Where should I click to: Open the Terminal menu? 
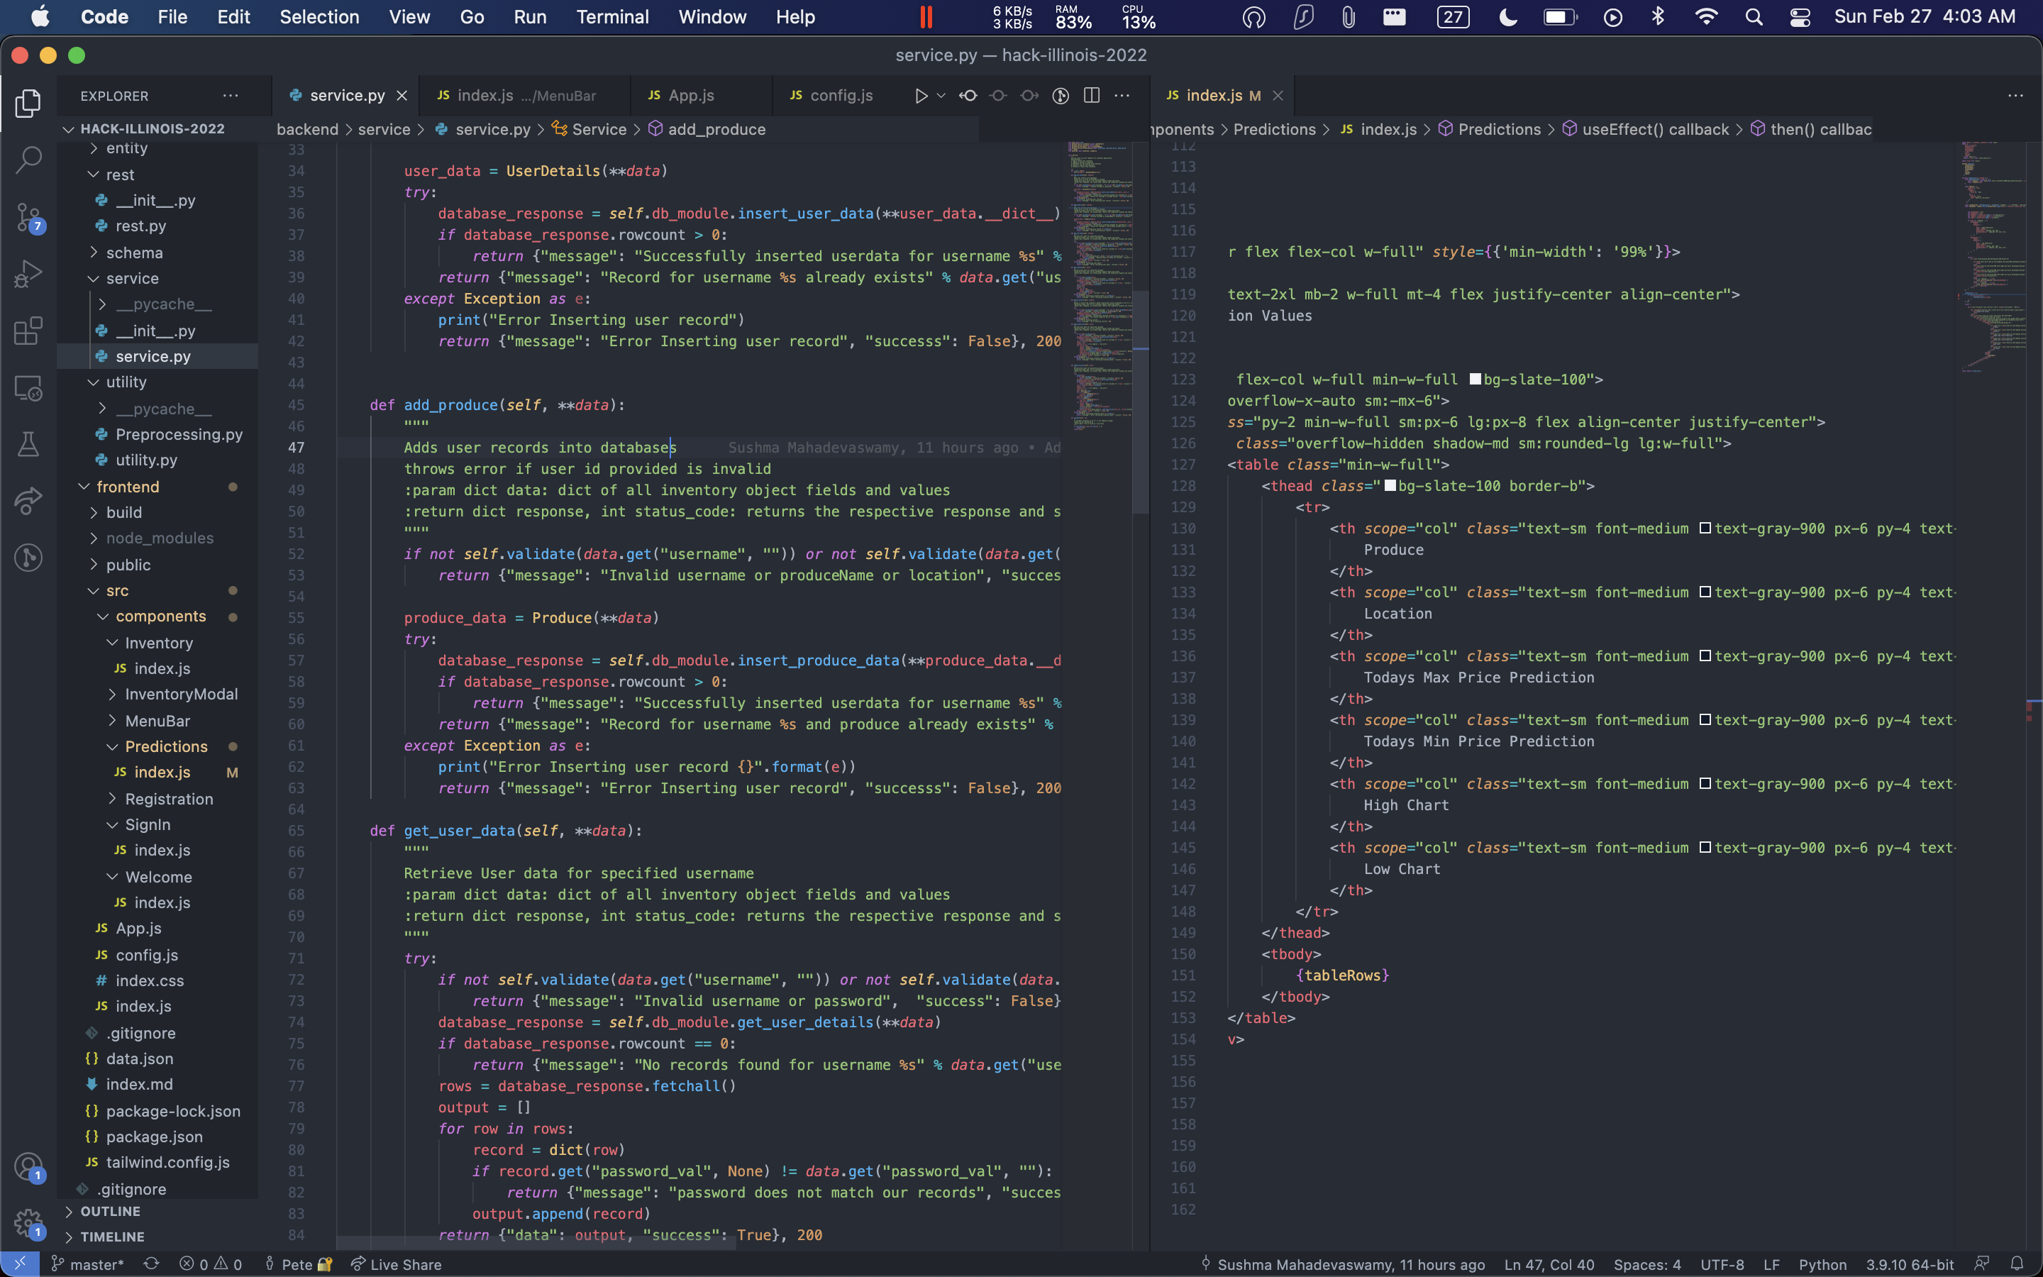tap(612, 17)
